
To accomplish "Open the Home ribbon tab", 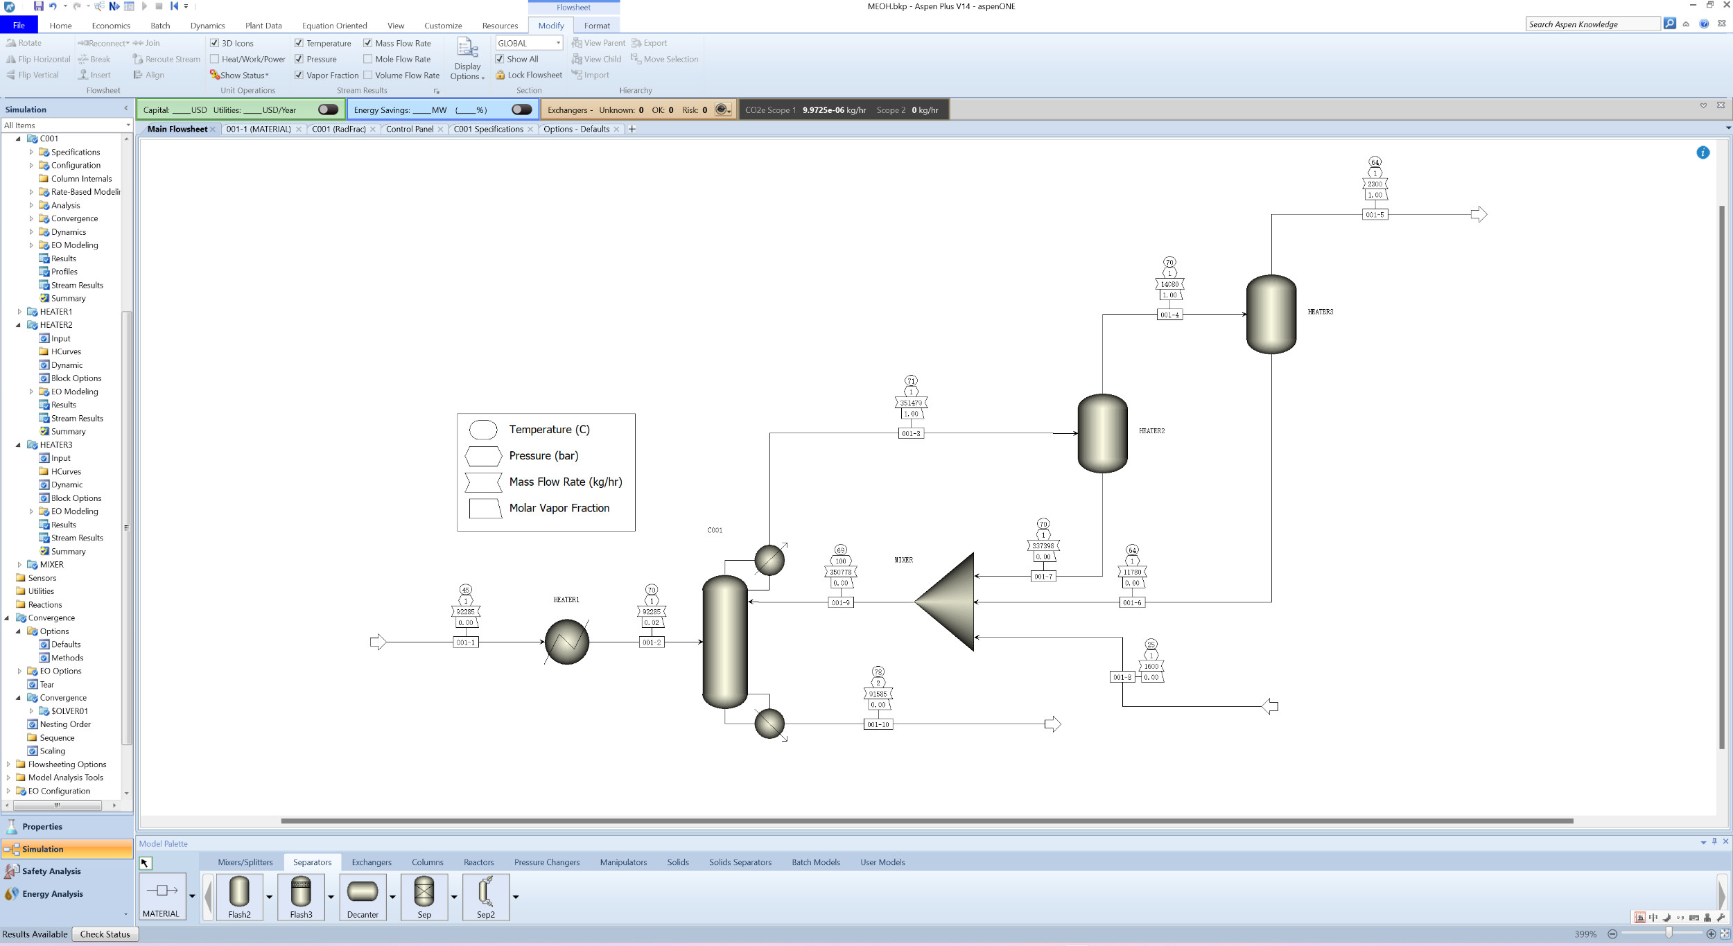I will [x=60, y=26].
